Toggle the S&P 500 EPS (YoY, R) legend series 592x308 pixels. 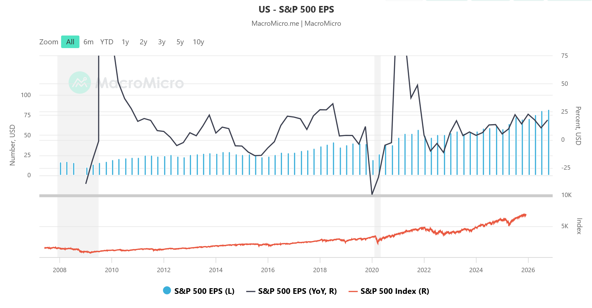[297, 291]
